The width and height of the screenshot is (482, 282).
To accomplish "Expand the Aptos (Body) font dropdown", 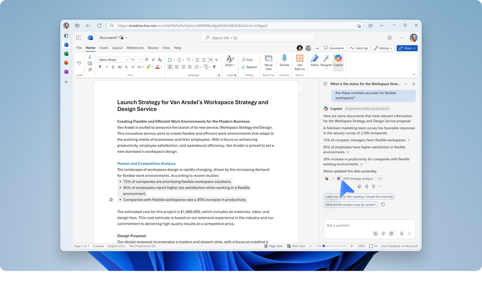I will pos(126,60).
